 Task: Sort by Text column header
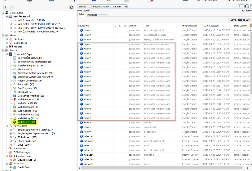(x=162, y=26)
